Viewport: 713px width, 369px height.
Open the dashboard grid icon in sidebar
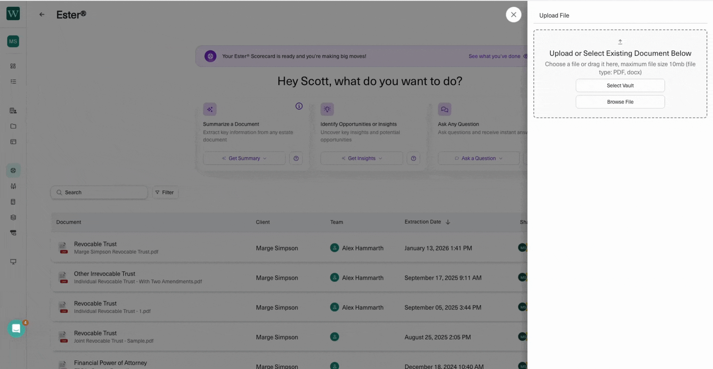tap(13, 66)
